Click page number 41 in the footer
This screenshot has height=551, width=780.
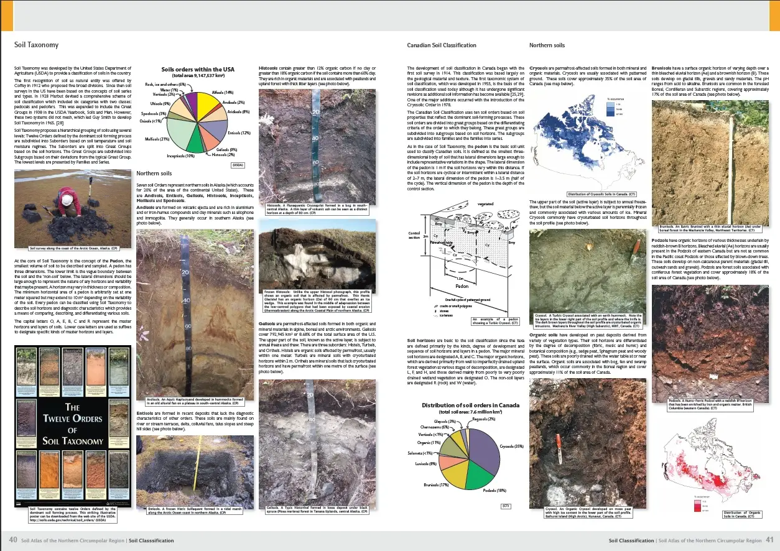click(769, 540)
